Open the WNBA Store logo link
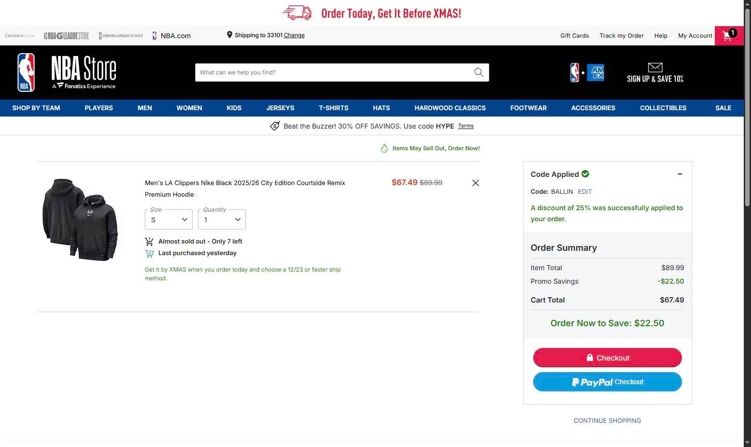This screenshot has width=751, height=447. [20, 36]
